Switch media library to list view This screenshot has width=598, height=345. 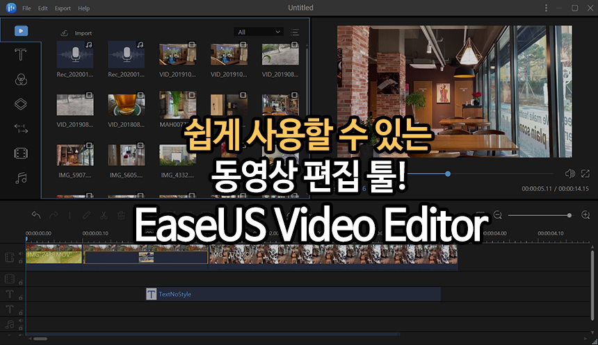click(x=294, y=33)
